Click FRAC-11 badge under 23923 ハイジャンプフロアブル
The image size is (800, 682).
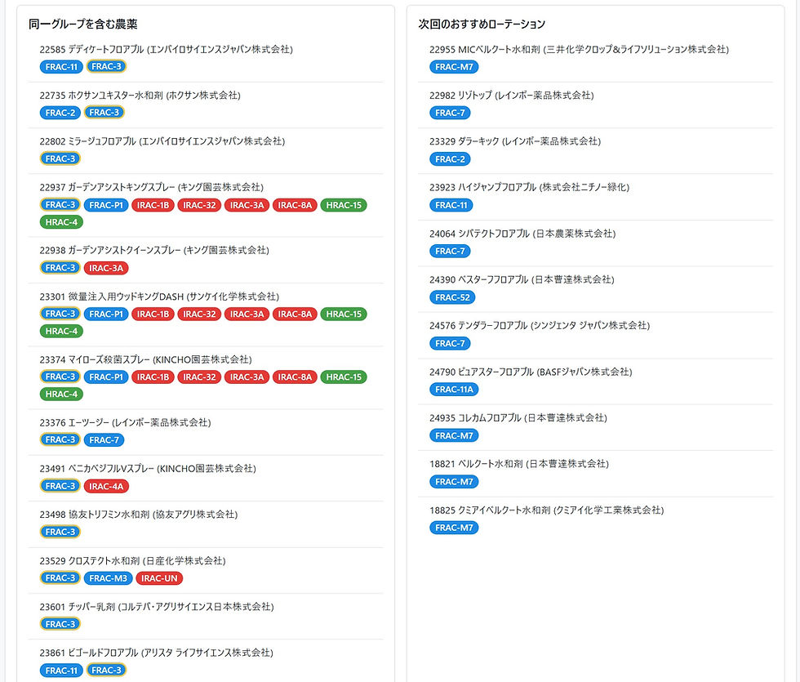point(451,205)
